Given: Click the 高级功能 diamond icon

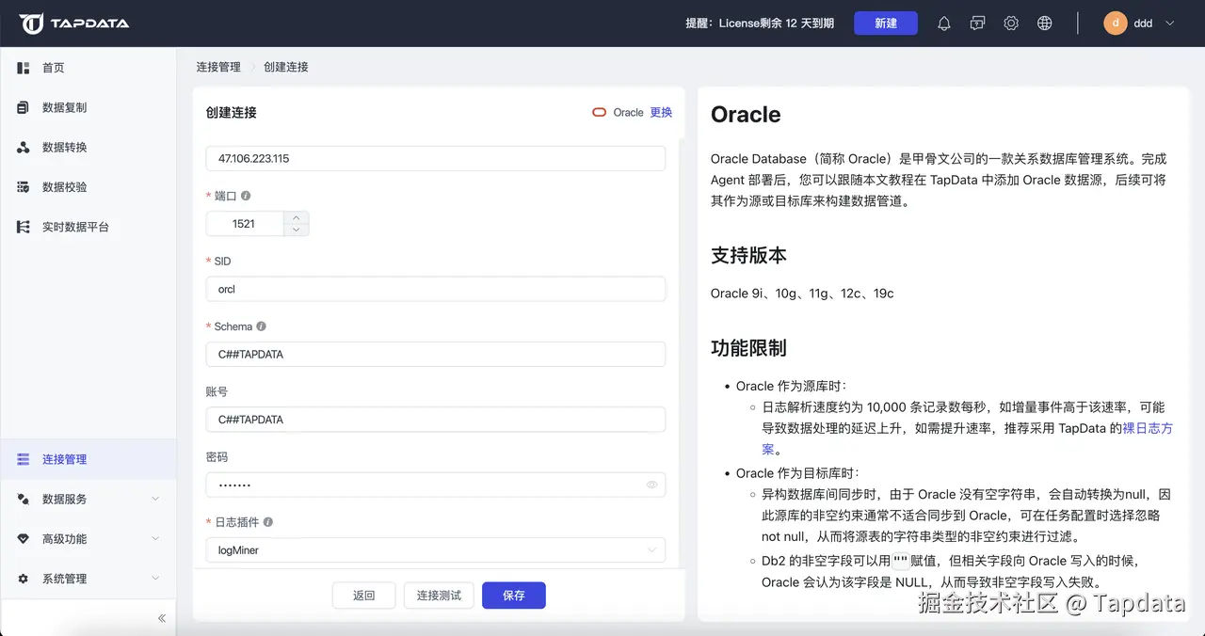Looking at the screenshot, I should [24, 539].
